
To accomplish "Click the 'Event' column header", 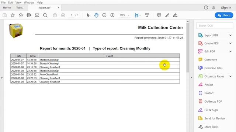I will coord(109,56).
